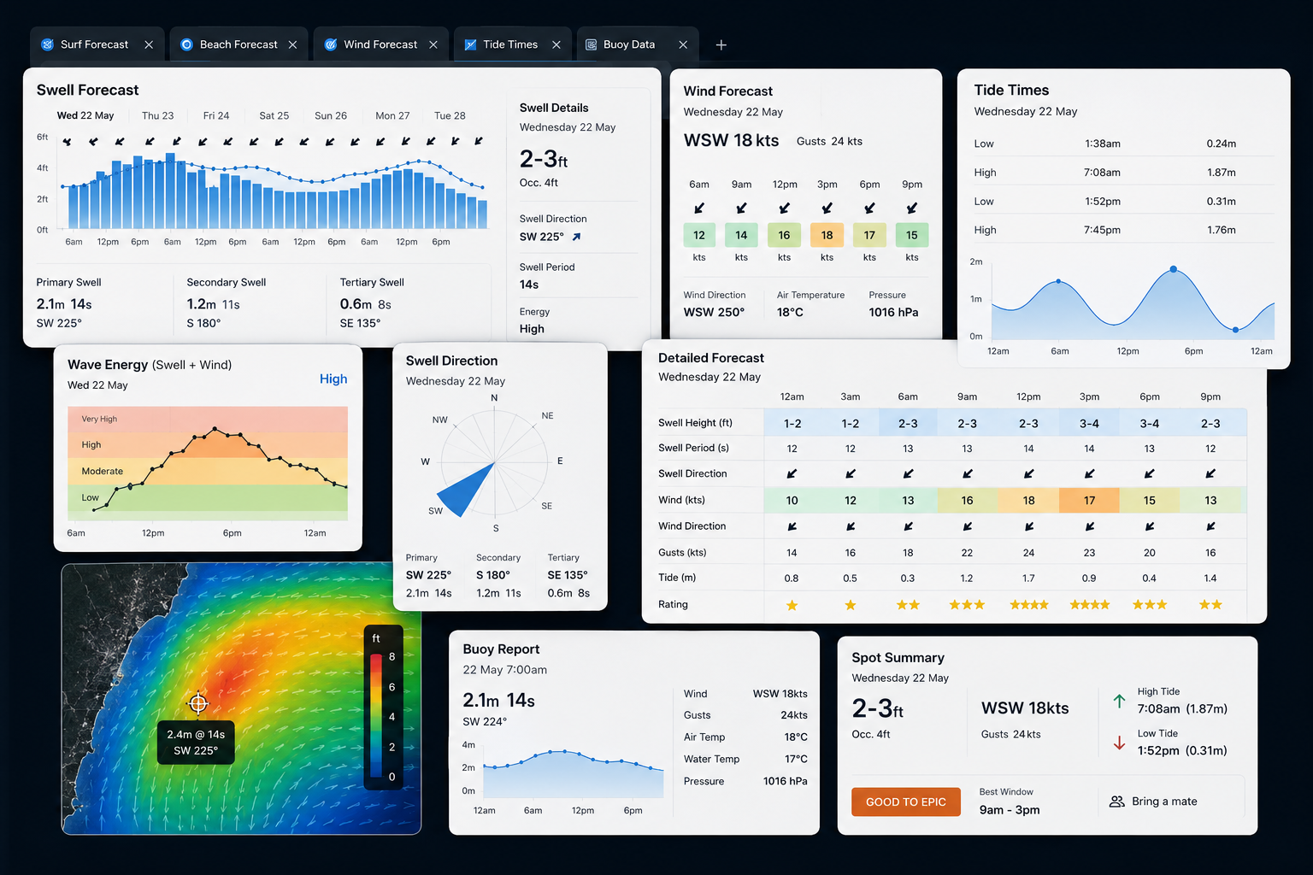The width and height of the screenshot is (1313, 875).
Task: Click the 12am single star rating
Action: click(792, 605)
